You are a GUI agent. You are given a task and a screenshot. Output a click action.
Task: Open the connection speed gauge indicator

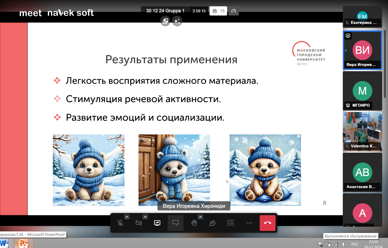point(233,11)
